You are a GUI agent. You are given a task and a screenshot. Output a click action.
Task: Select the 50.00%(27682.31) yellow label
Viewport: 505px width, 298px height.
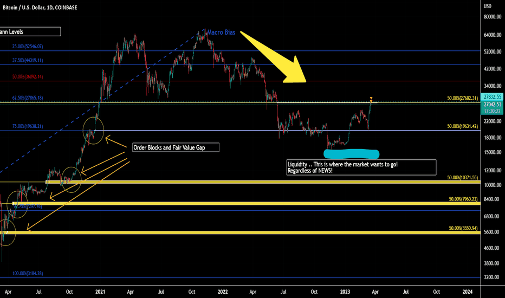463,98
